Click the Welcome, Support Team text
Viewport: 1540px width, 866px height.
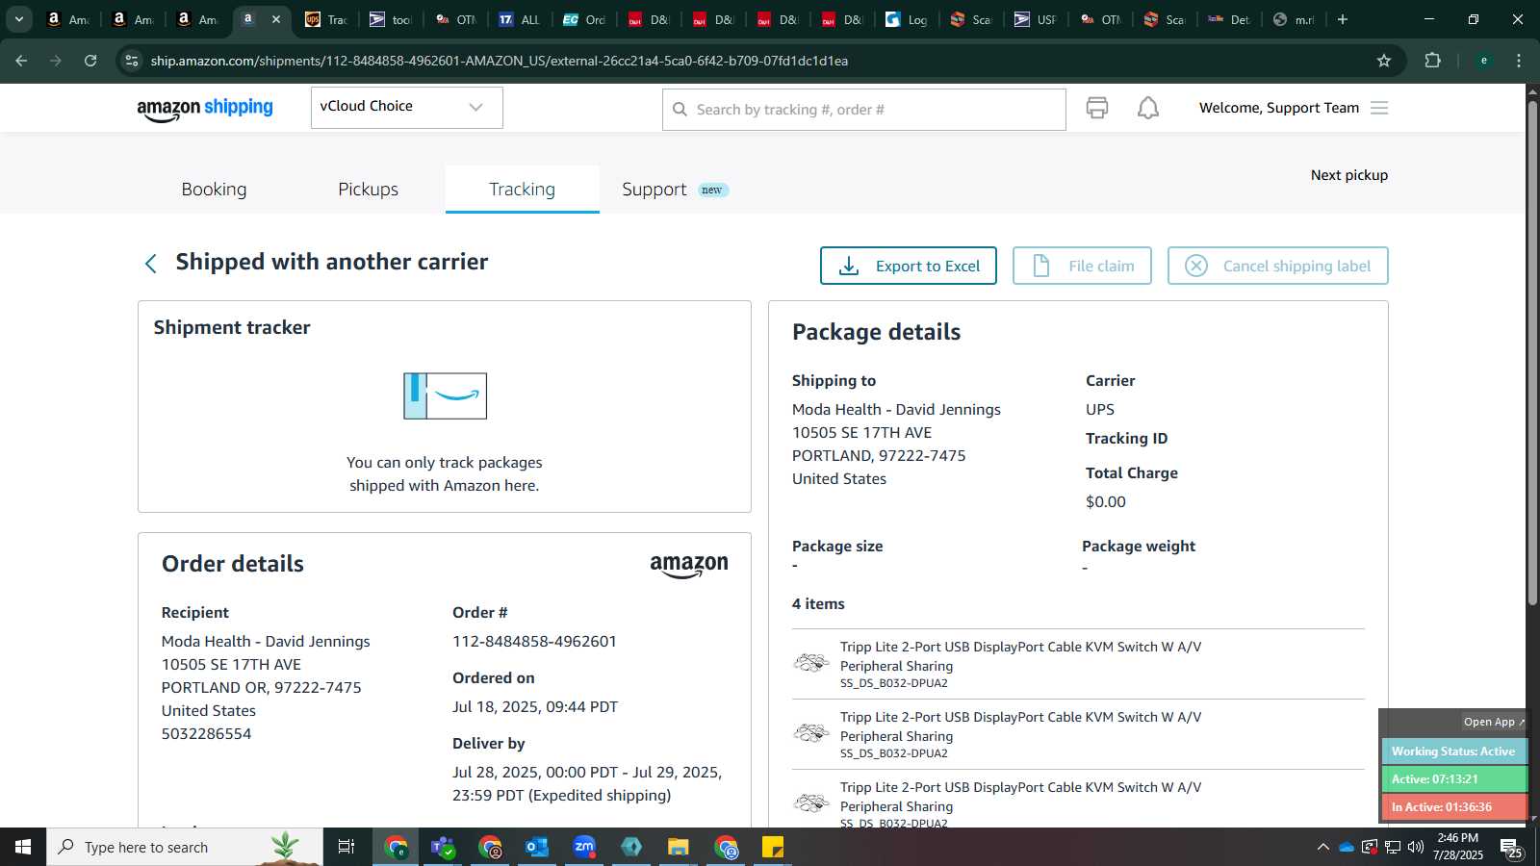[x=1278, y=108]
